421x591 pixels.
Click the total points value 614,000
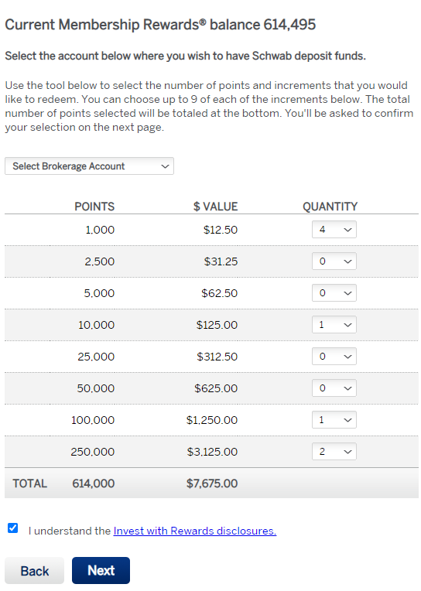point(93,483)
